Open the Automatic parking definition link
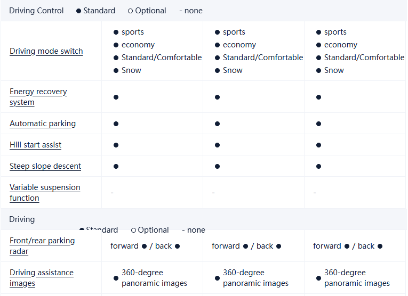408x296 pixels. [x=43, y=124]
